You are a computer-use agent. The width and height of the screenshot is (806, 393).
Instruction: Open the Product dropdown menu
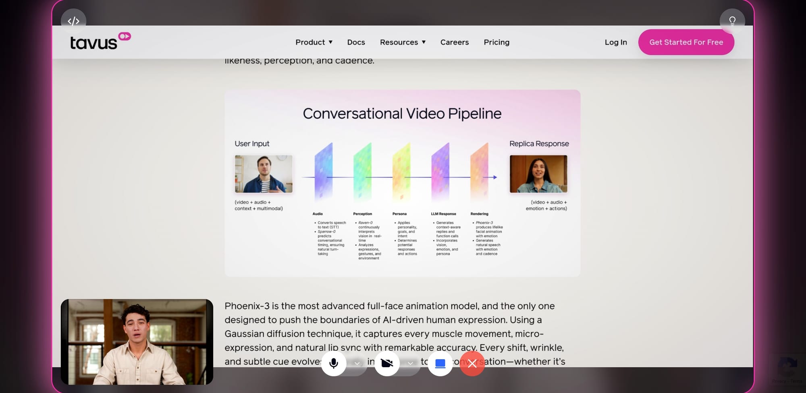point(314,42)
